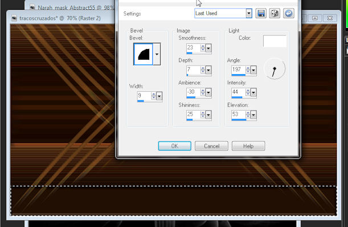This screenshot has height=227, width=348.
Task: Open the Ambience slider dropdown arrow
Action: tap(208, 92)
